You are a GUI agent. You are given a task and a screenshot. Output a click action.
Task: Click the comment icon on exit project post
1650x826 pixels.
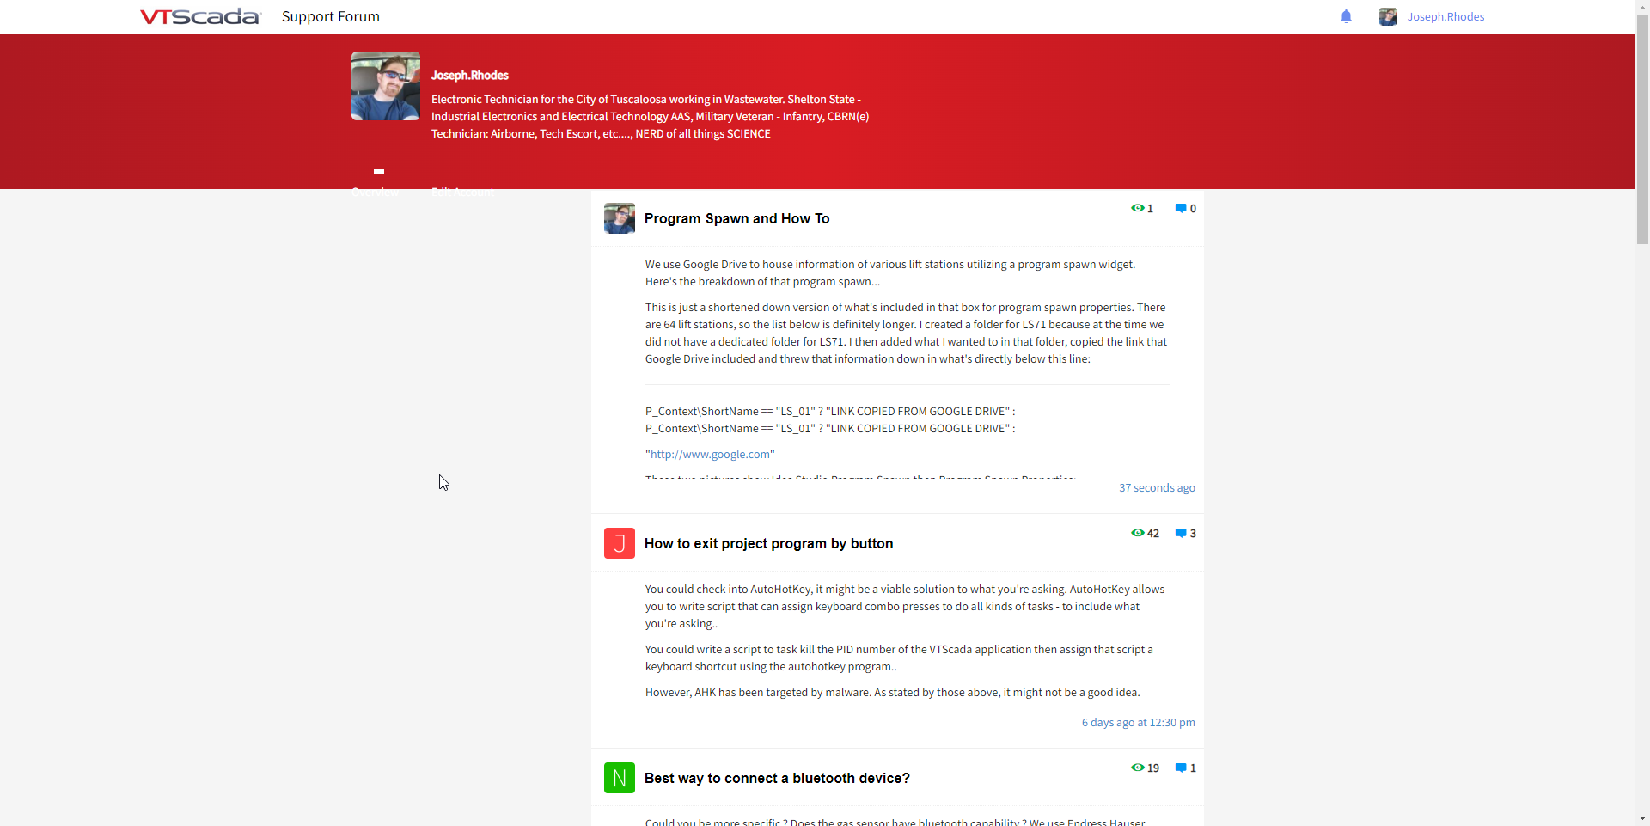coord(1181,534)
